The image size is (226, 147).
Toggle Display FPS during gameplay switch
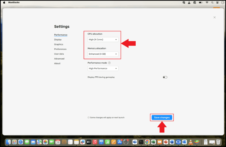[x=165, y=77]
